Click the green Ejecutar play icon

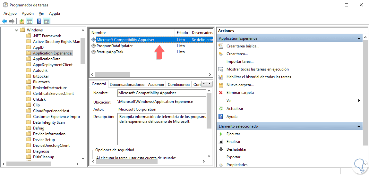221,134
